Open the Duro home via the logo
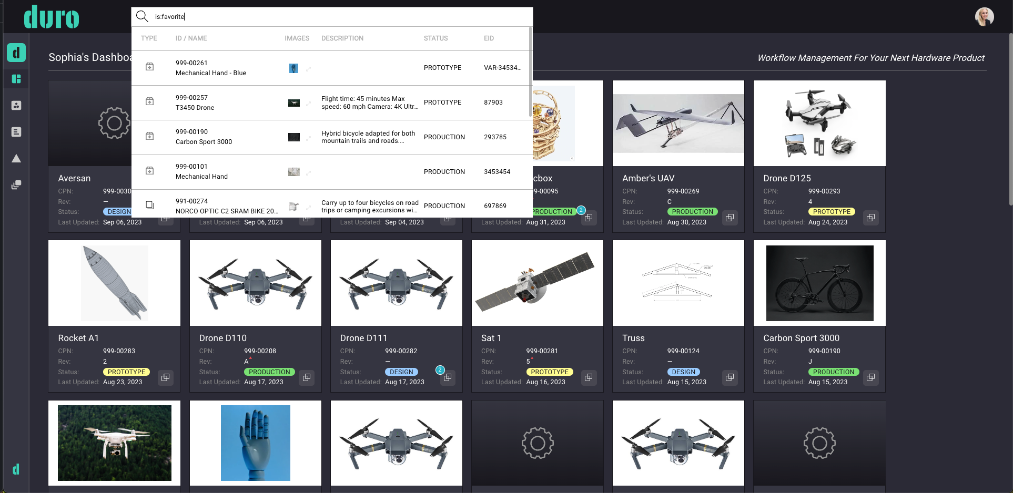This screenshot has width=1013, height=493. tap(51, 16)
